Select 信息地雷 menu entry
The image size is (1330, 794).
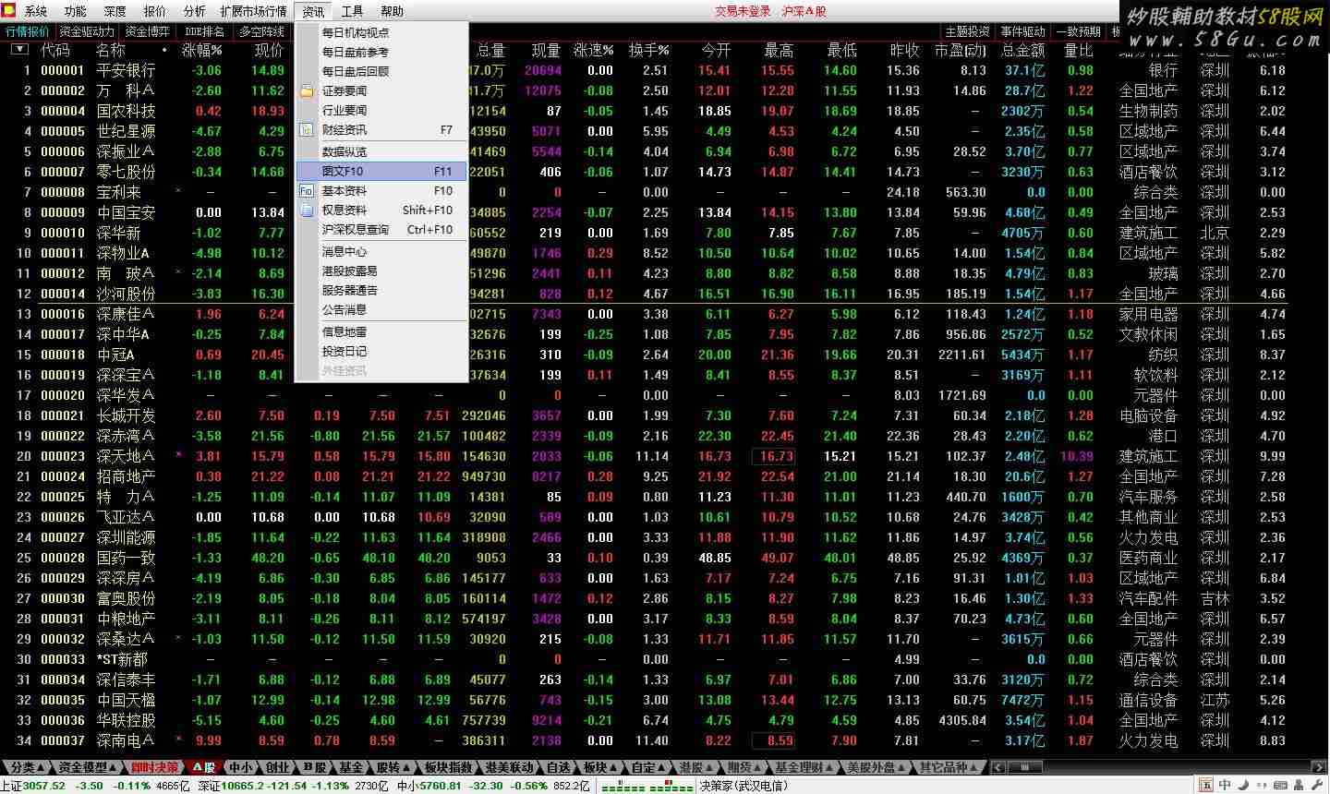381,331
